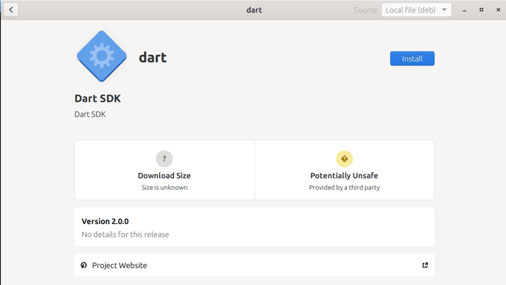Close the software window
The height and width of the screenshot is (285, 506).
pos(498,10)
